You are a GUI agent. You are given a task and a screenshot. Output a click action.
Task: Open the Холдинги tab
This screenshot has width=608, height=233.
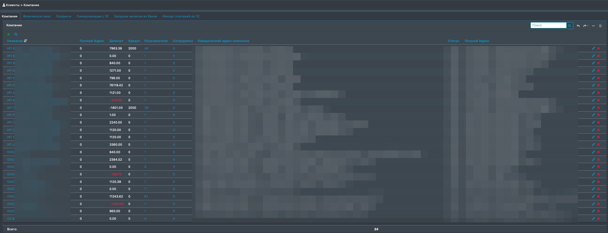pos(64,16)
